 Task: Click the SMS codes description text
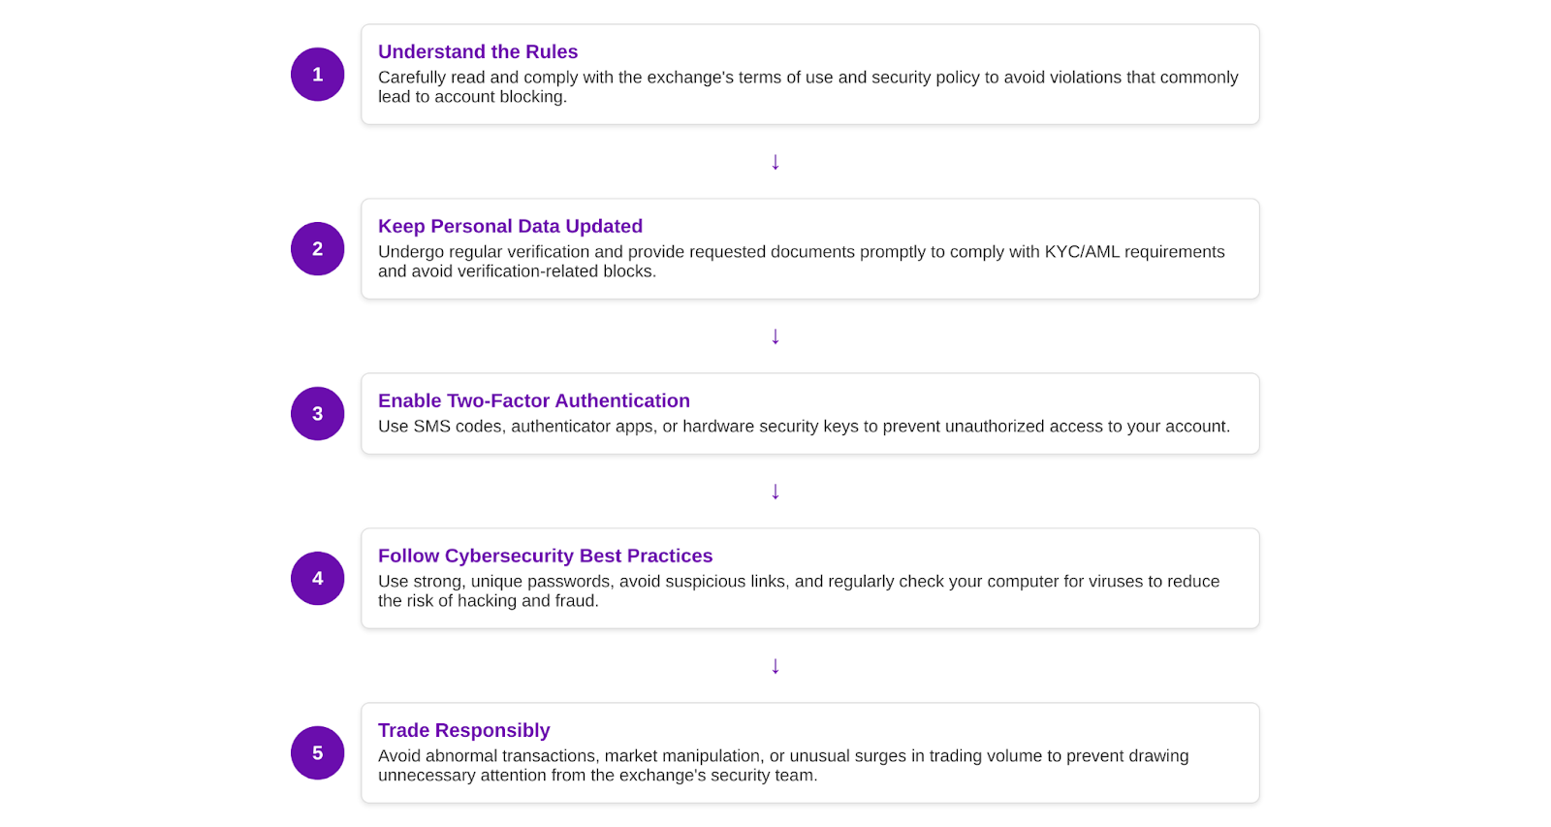pos(804,427)
